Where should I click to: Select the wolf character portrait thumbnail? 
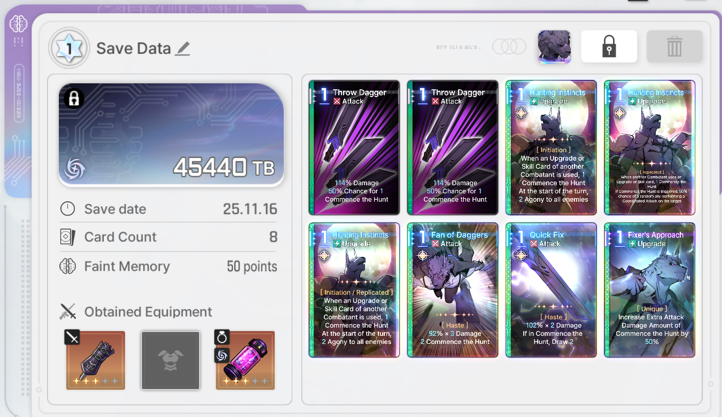coord(554,46)
